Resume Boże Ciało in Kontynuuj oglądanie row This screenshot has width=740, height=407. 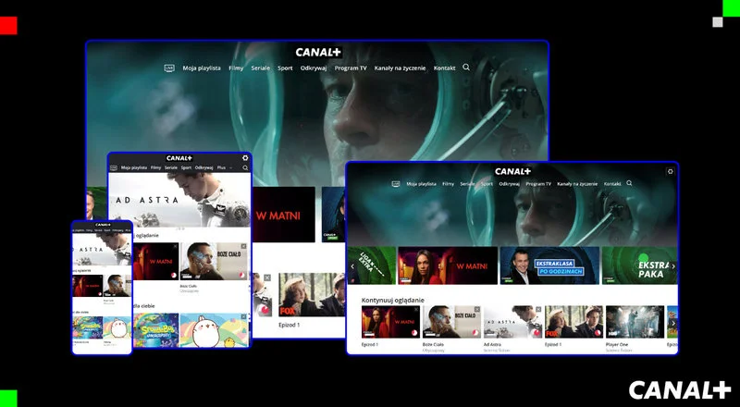pyautogui.click(x=451, y=322)
